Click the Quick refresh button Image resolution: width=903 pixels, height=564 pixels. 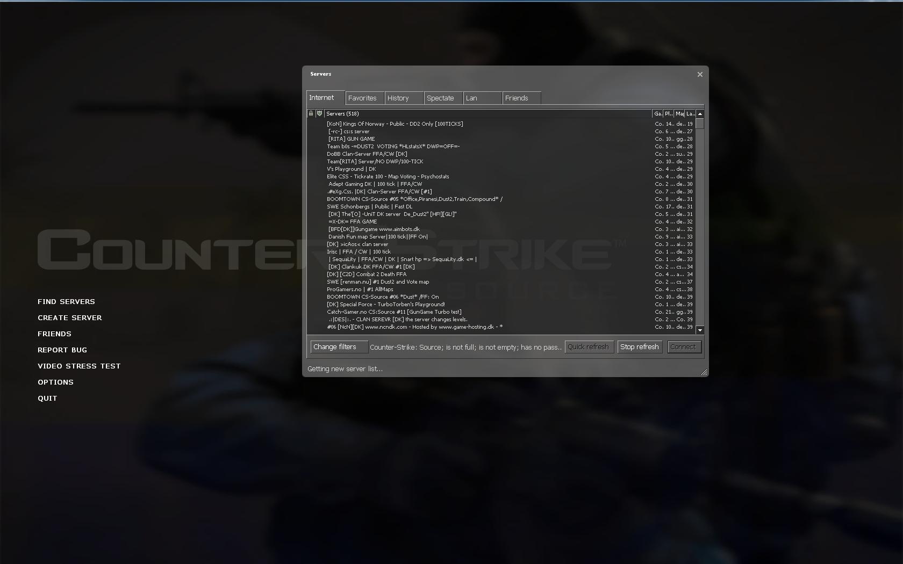(589, 347)
